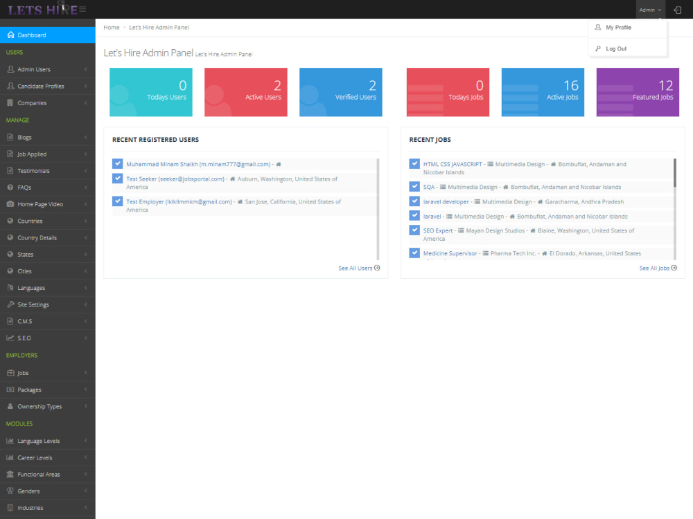Click the Ownership Types user icon
Viewport: 693px width, 519px height.
(x=10, y=406)
